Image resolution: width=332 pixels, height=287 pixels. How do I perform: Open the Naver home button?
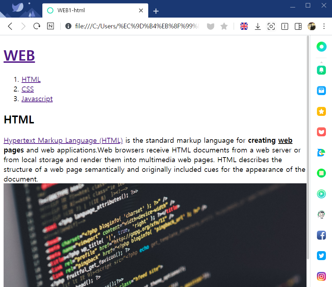click(50, 26)
